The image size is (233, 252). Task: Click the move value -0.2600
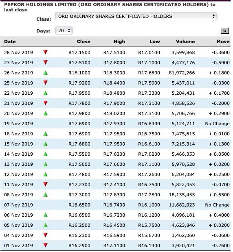tap(221, 245)
